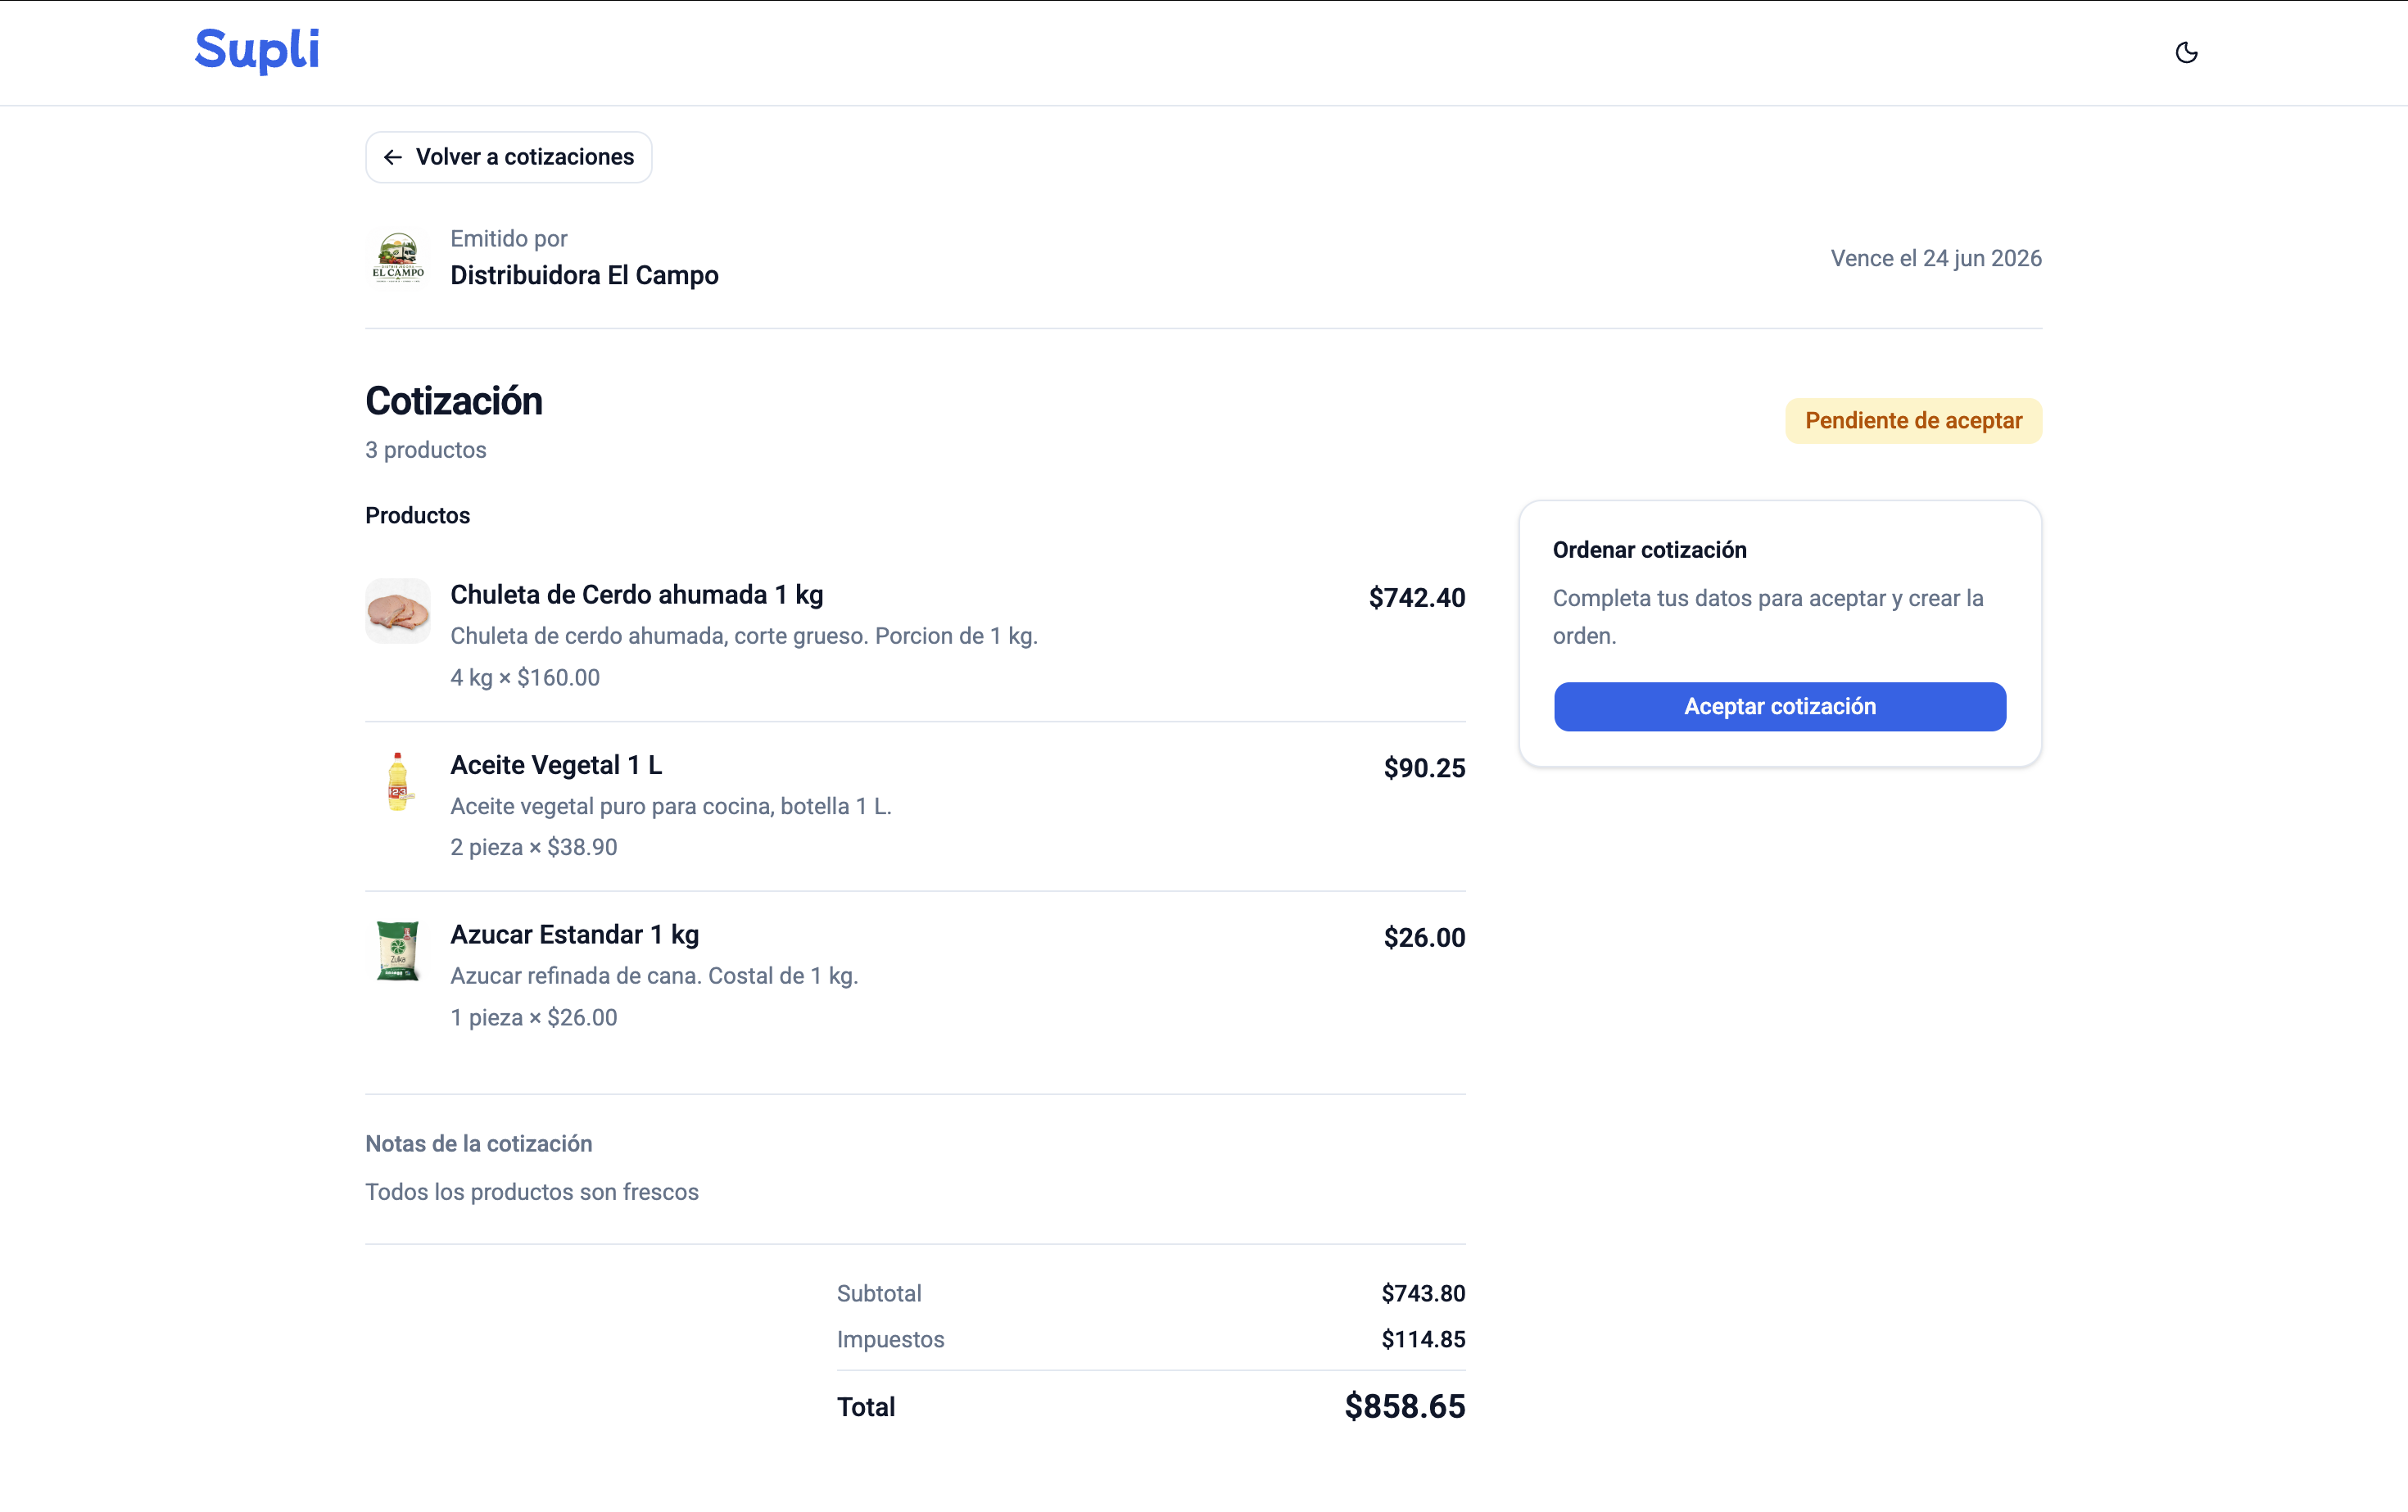The width and height of the screenshot is (2408, 1512).
Task: Click the Distribuidora El Campo name
Action: pyautogui.click(x=584, y=275)
